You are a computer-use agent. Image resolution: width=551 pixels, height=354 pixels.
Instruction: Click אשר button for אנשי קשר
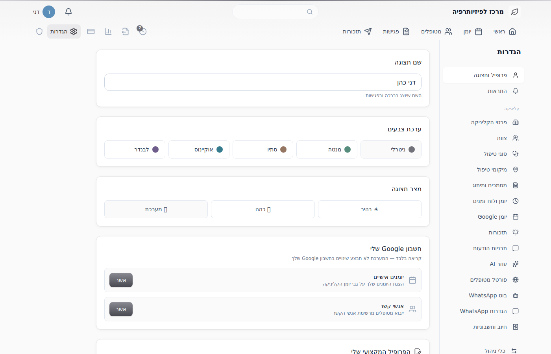pos(121,309)
